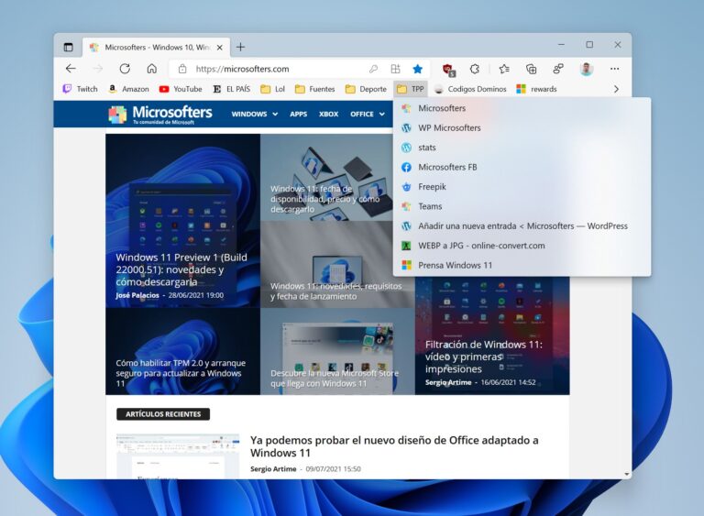
Task: Reload the page with refresh icon
Action: (125, 69)
